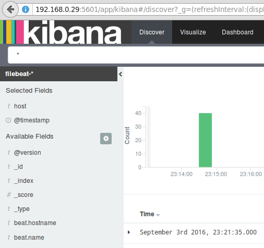Select the beat.name field
Screen dimensions: 264x248
pyautogui.click(x=29, y=238)
